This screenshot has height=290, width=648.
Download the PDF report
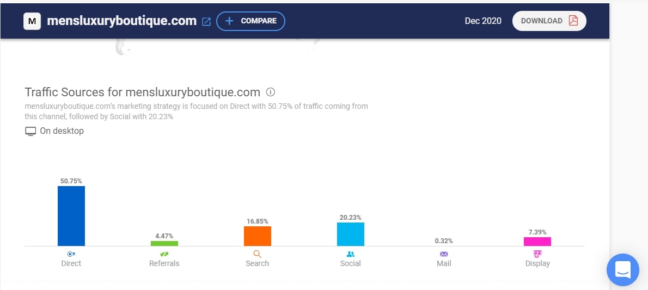pyautogui.click(x=549, y=21)
